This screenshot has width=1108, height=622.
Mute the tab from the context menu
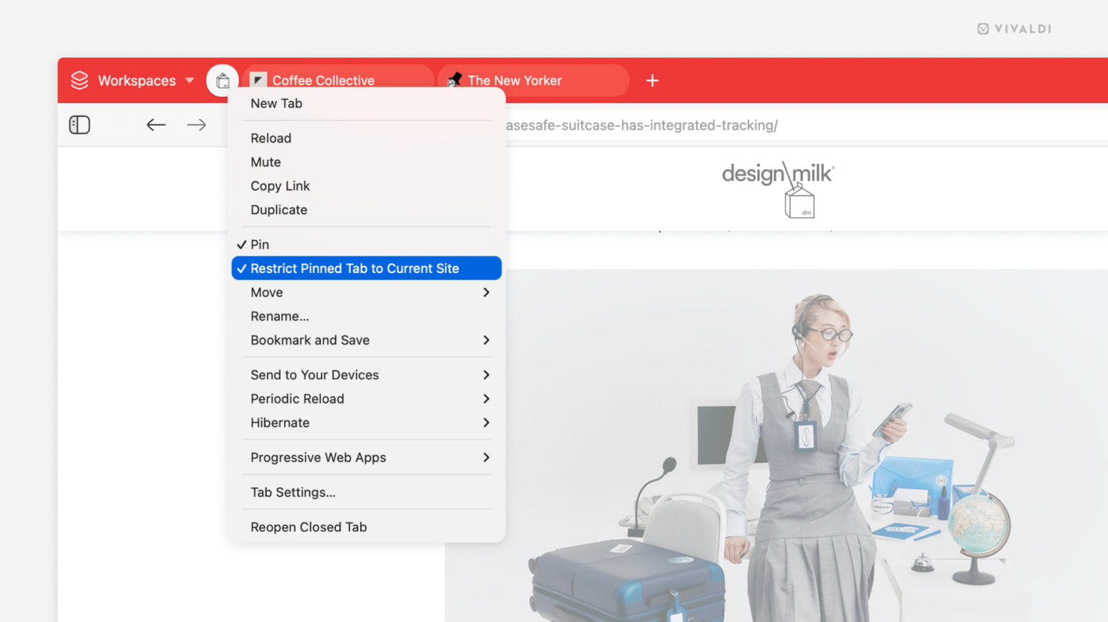click(x=266, y=162)
